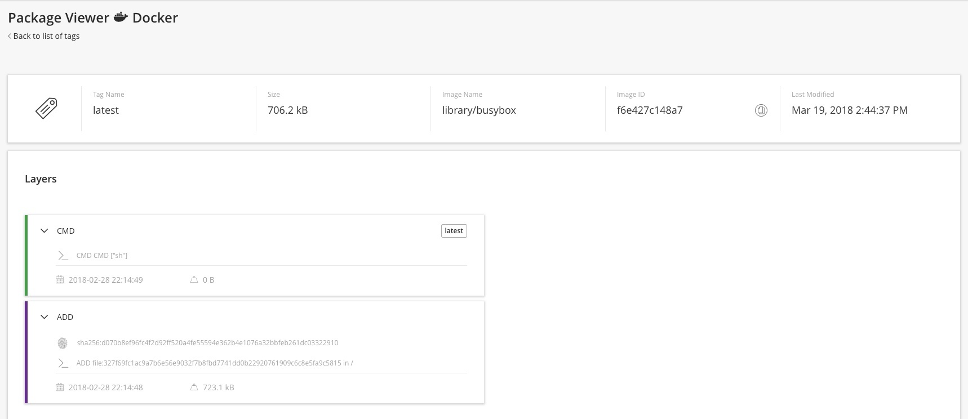The width and height of the screenshot is (968, 419).
Task: Click the ADD layer calendar icon
Action: coord(60,387)
